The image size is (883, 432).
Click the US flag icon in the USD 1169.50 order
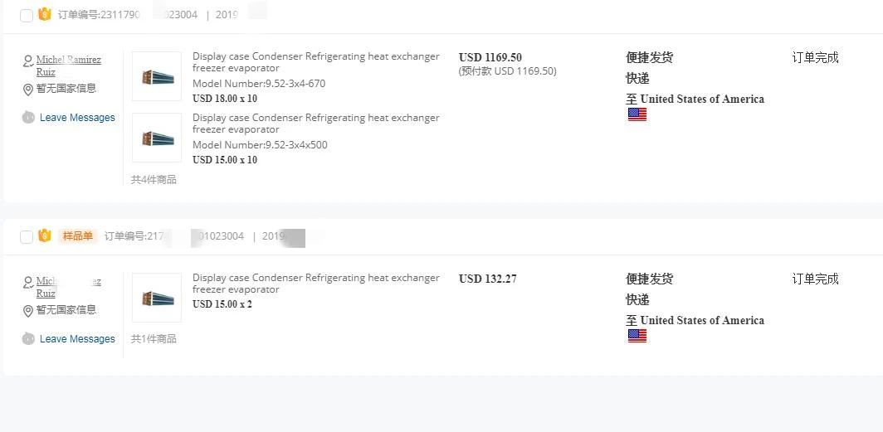click(x=637, y=114)
